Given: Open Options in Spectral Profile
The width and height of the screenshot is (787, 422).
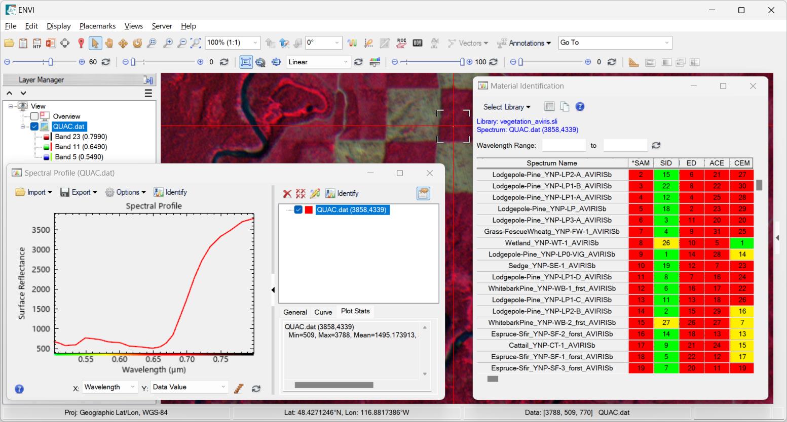Looking at the screenshot, I should 126,192.
